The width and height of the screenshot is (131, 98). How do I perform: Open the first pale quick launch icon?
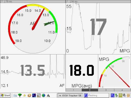[x=15, y=96]
